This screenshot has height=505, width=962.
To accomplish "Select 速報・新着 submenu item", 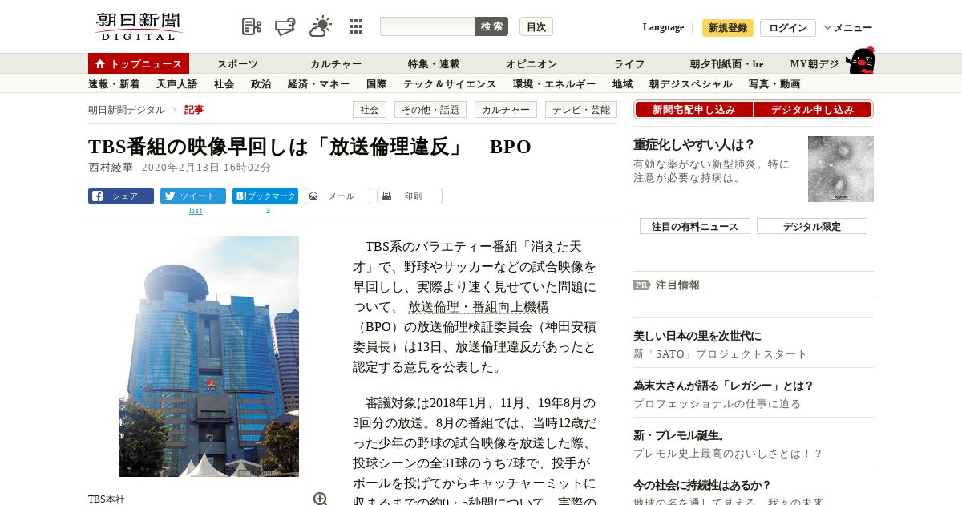I will (x=114, y=83).
